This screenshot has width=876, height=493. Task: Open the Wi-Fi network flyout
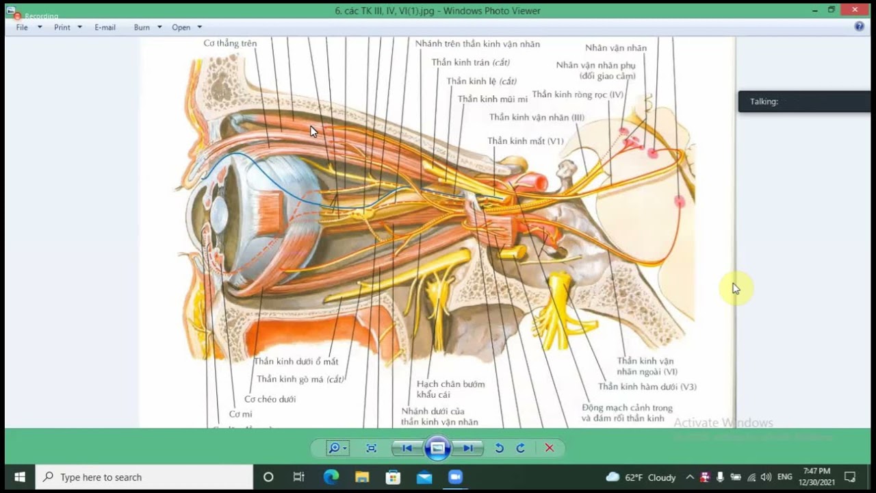coord(751,477)
